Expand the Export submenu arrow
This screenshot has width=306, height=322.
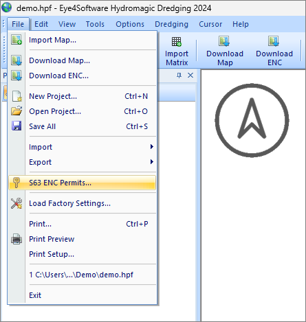point(152,162)
